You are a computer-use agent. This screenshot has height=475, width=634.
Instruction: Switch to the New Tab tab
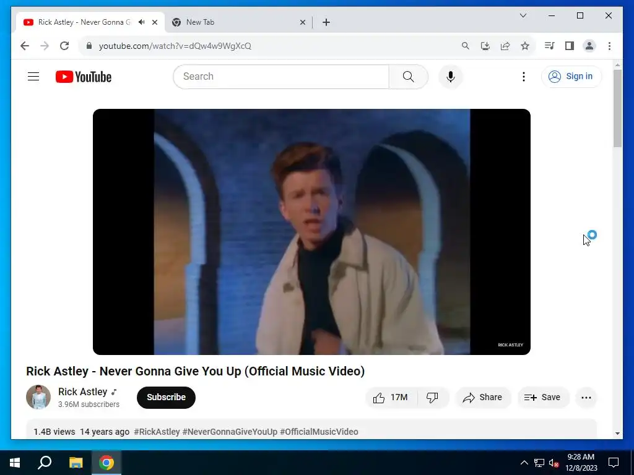[238, 22]
